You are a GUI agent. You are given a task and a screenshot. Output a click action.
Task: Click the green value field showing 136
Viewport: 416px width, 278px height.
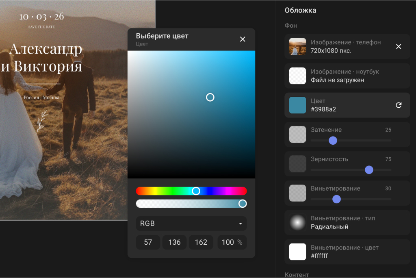174,242
